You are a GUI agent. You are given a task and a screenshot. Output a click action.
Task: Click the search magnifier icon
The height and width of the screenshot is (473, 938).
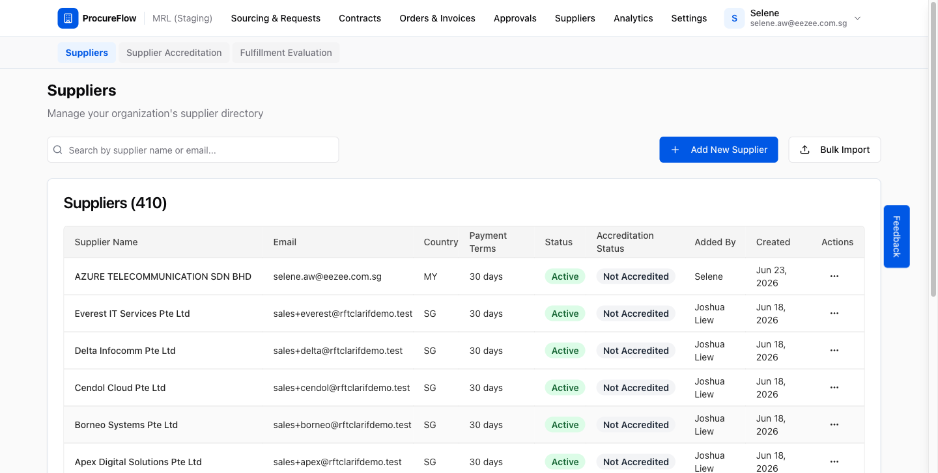(x=57, y=150)
